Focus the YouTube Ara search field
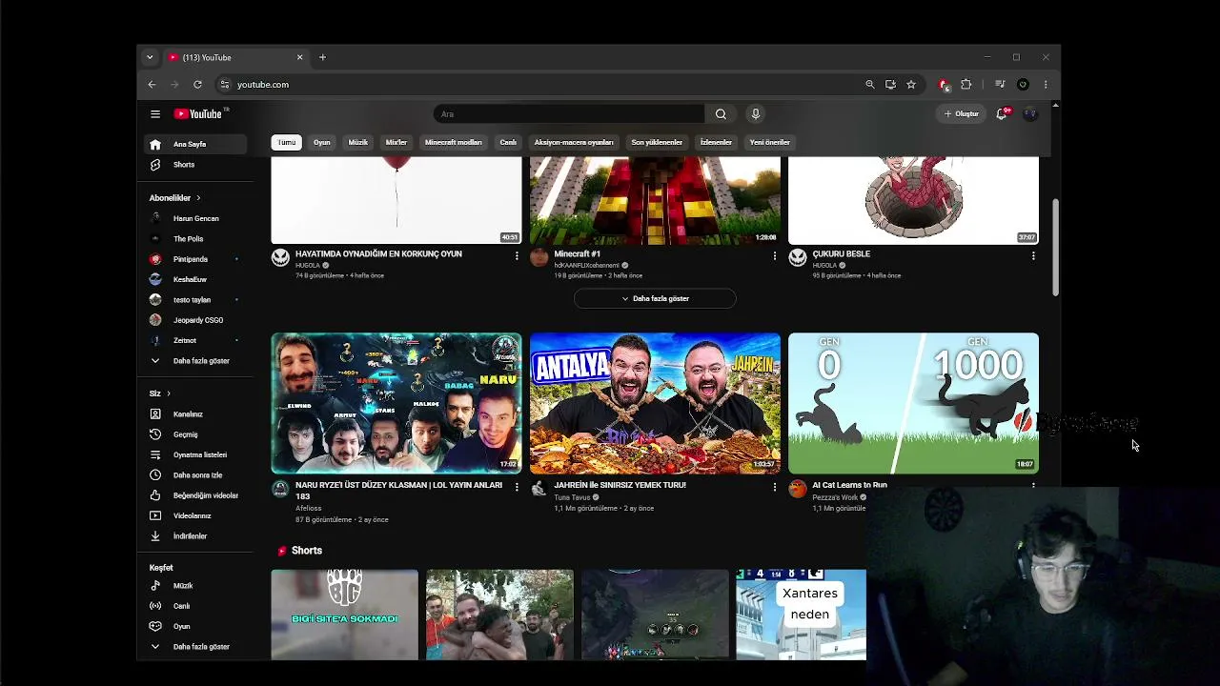This screenshot has width=1220, height=686. pos(569,114)
